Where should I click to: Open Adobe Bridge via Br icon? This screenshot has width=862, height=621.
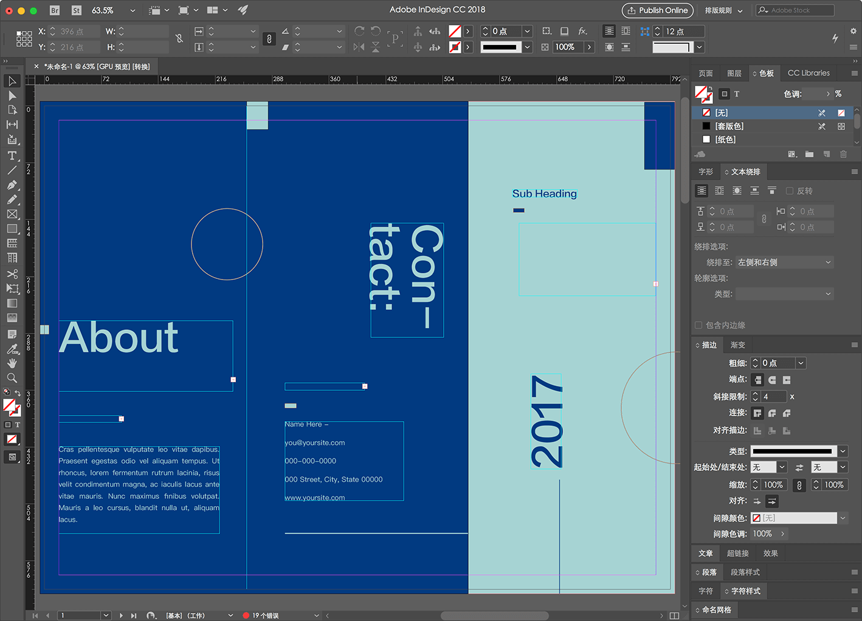coord(55,10)
